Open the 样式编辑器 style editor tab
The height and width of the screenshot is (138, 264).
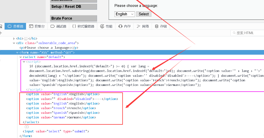(x=83, y=26)
